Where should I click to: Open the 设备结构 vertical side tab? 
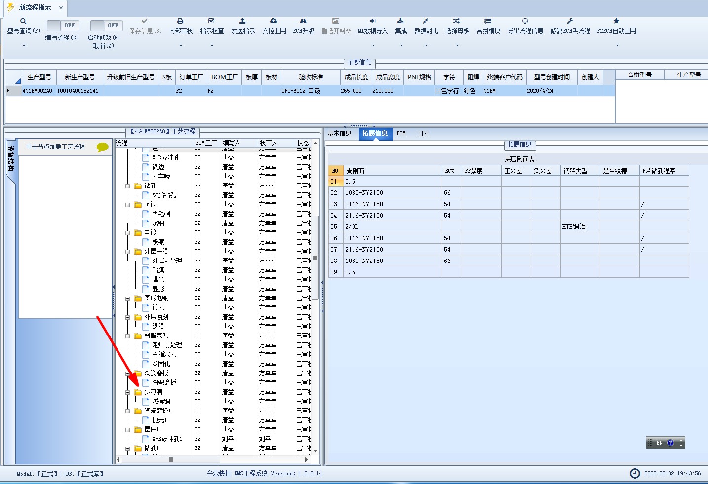[x=11, y=158]
